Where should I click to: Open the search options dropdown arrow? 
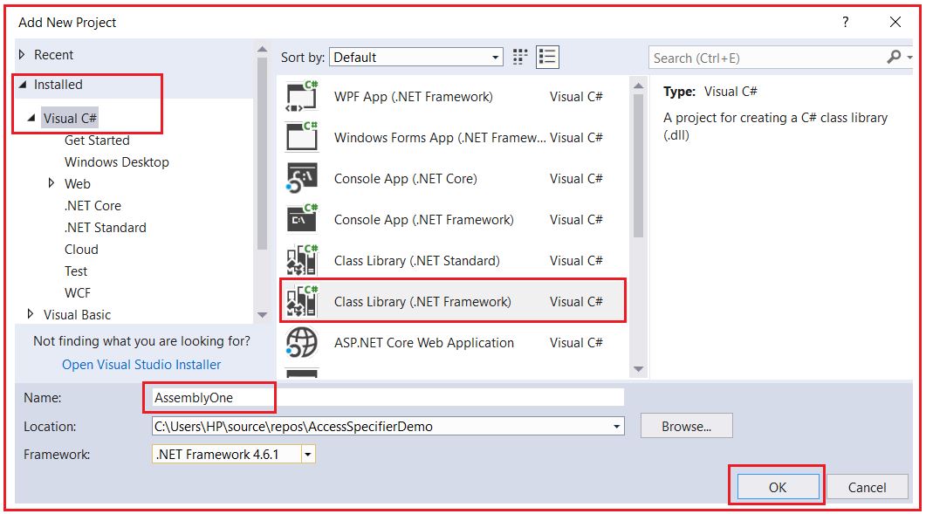coord(909,58)
